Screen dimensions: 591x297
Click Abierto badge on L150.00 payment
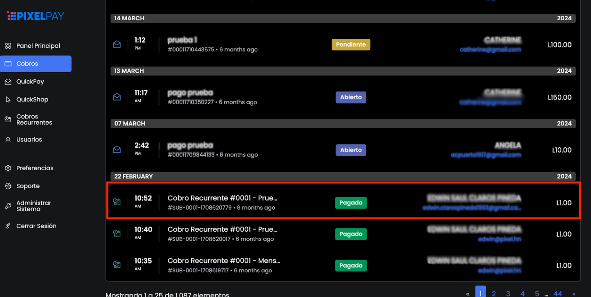click(351, 97)
